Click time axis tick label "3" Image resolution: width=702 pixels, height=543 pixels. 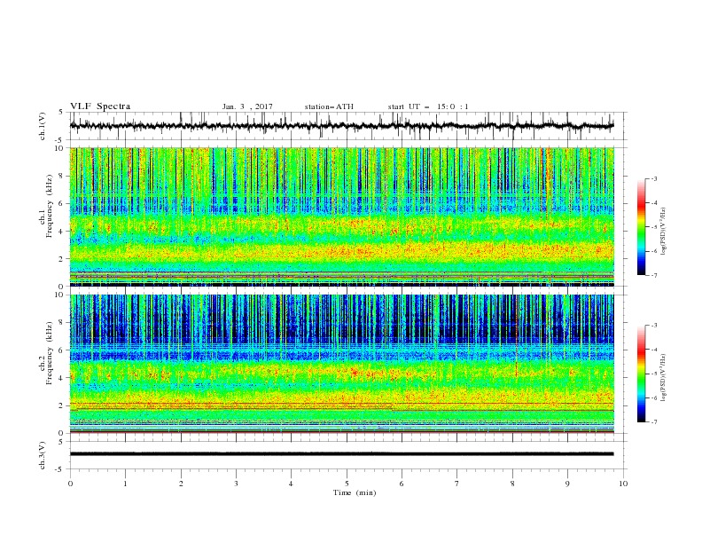tap(236, 484)
